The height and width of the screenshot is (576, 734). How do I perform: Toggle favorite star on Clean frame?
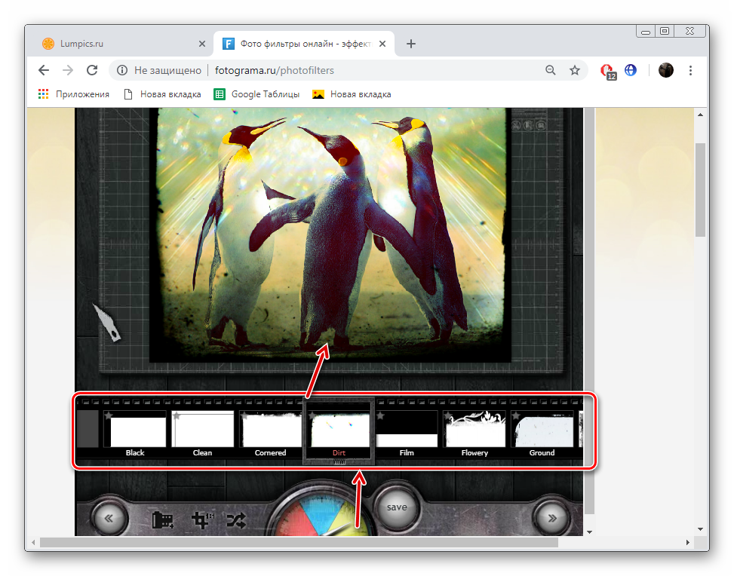tap(177, 415)
